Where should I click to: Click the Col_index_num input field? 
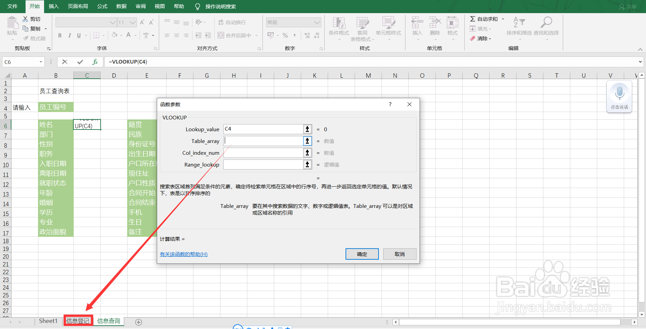click(x=263, y=153)
